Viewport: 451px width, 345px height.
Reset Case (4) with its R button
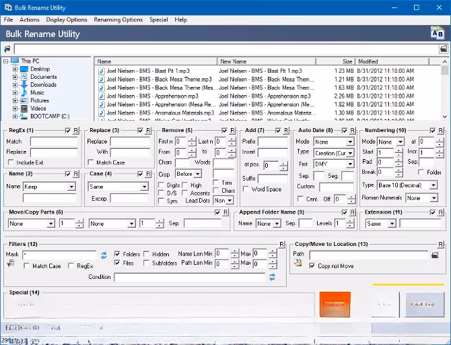click(x=148, y=174)
